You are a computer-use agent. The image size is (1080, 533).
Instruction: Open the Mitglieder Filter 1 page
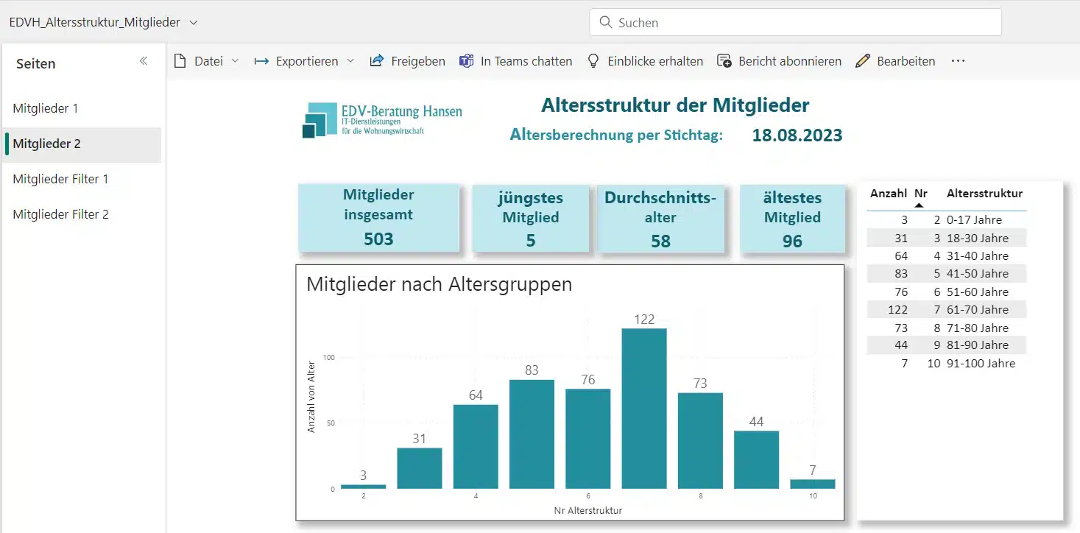tap(60, 179)
